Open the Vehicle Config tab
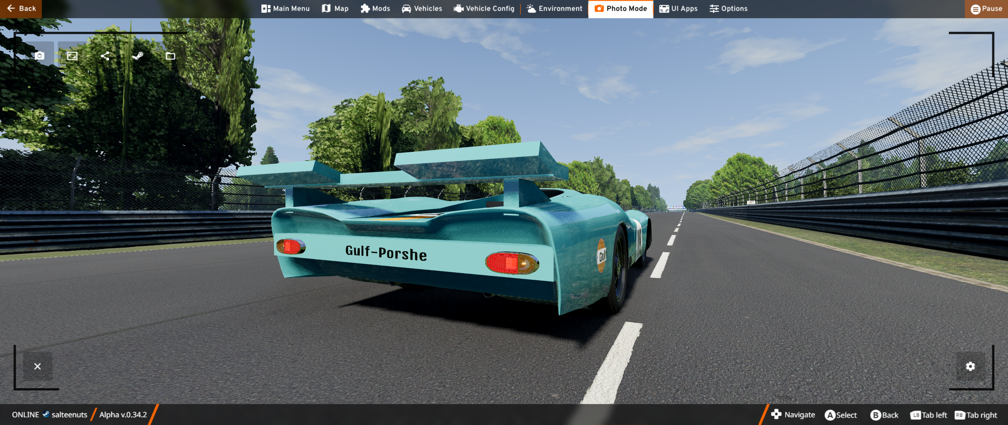Viewport: 1008px width, 425px height. point(484,9)
